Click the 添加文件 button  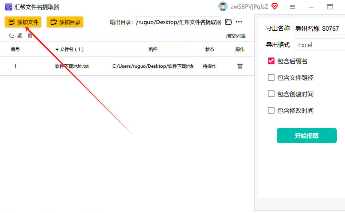pyautogui.click(x=23, y=22)
